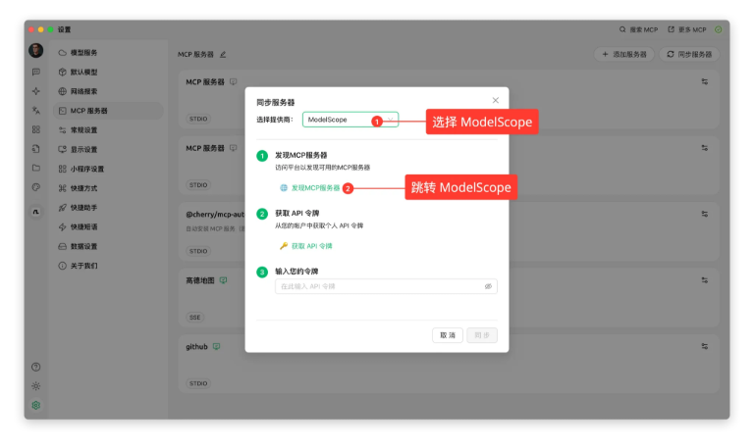
Task: Click the 同步服务器 button in header
Action: [689, 54]
